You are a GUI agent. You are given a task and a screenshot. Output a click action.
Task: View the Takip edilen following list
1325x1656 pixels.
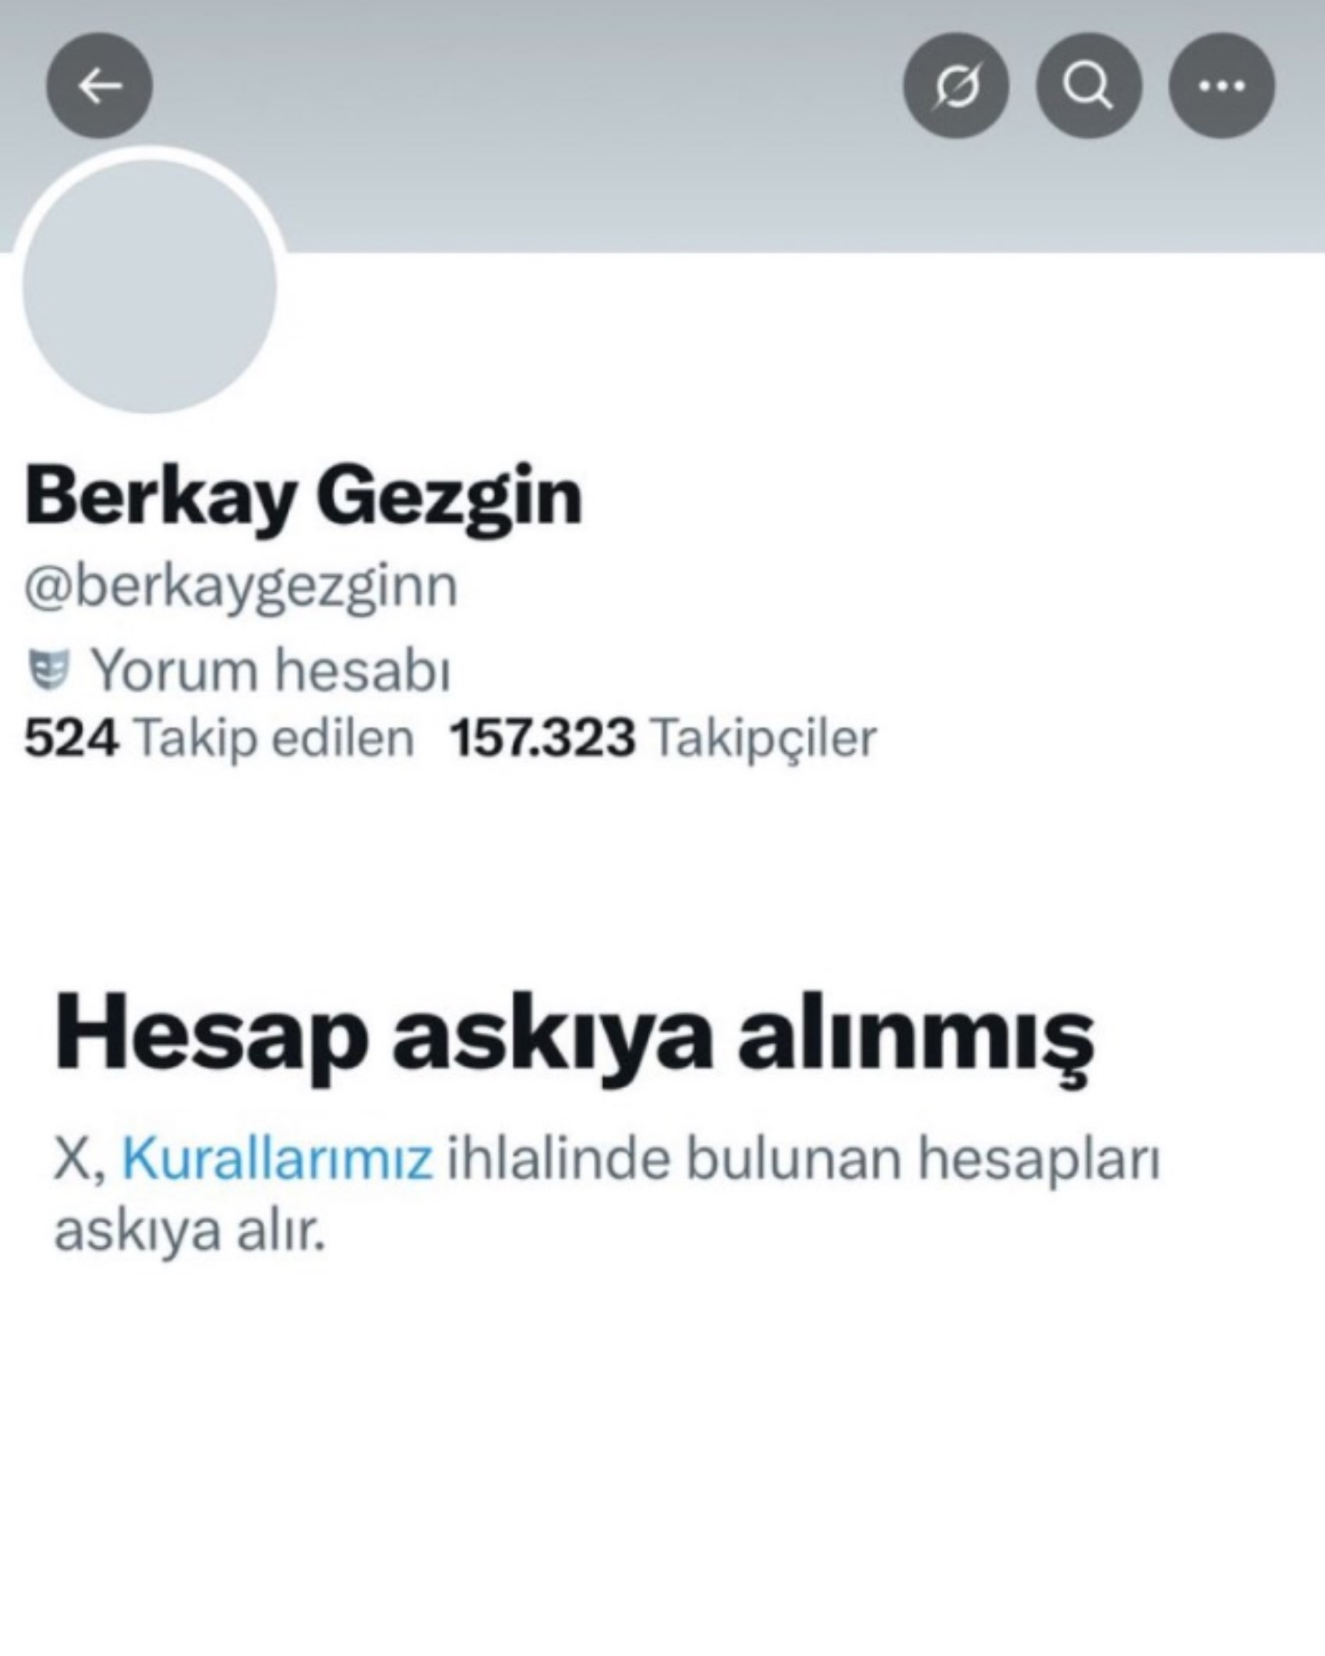click(274, 738)
